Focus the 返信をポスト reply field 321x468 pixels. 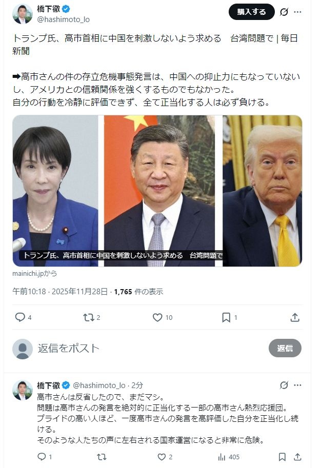click(149, 349)
